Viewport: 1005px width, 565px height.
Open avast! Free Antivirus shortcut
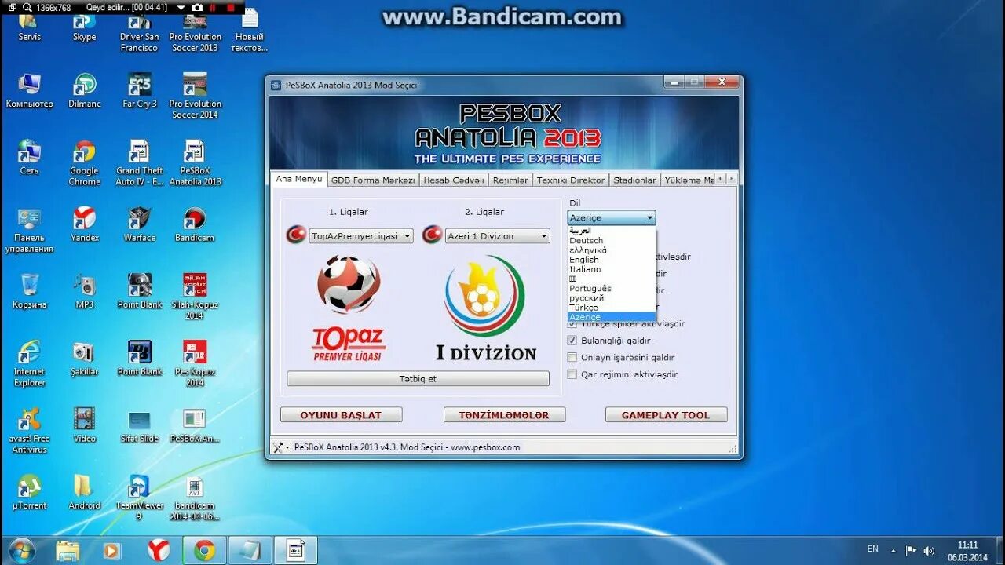click(29, 431)
